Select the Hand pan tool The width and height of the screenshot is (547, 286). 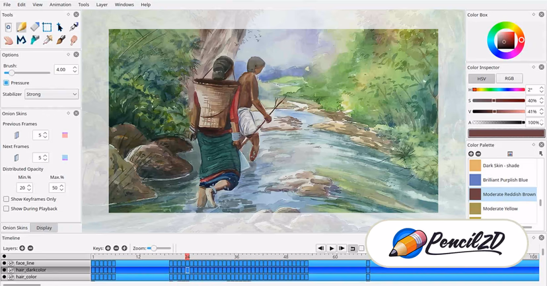pos(9,40)
